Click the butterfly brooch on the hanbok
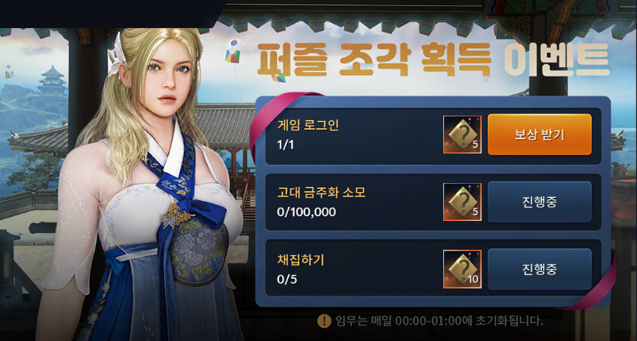This screenshot has height=341, width=637. point(175,214)
